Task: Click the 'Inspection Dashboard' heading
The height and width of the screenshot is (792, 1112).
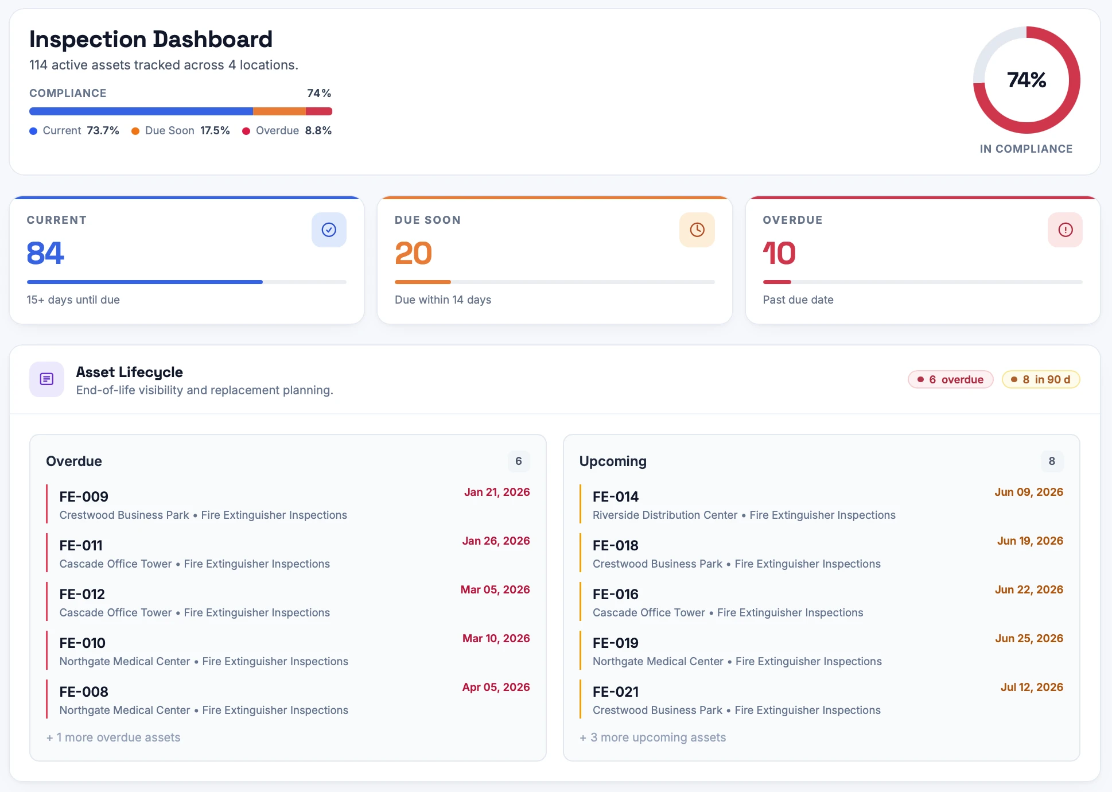Action: (x=151, y=40)
